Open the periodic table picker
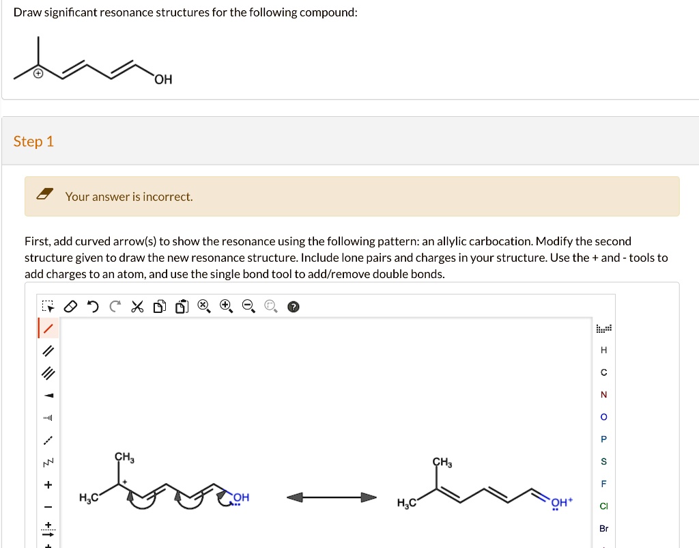Screen dimensions: 699x548 click(604, 329)
